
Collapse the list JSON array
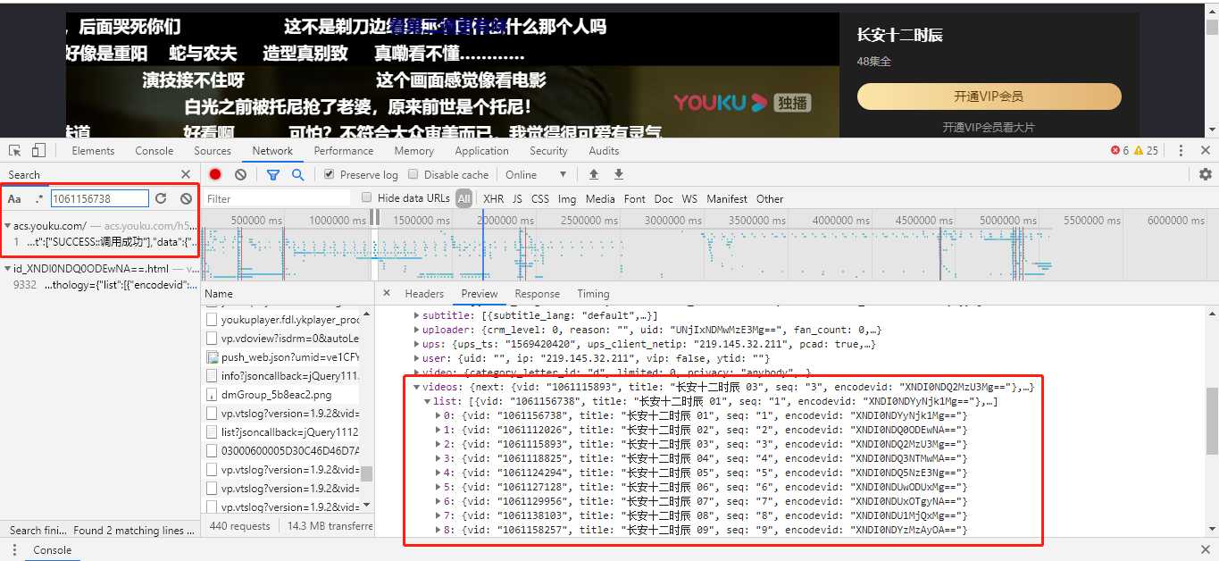[x=428, y=401]
